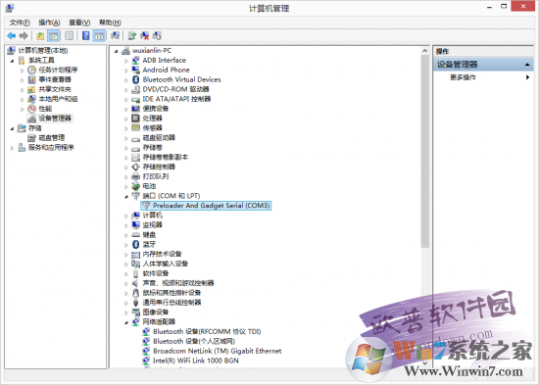Screen dimensions: 539x385
Task: Expand the 本地用户和组 node arrow
Action: point(22,99)
